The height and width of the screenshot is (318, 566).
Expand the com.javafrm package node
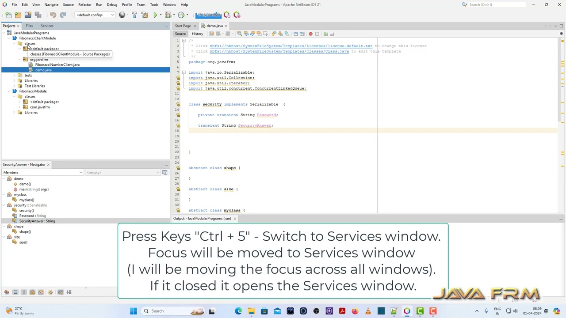19,107
